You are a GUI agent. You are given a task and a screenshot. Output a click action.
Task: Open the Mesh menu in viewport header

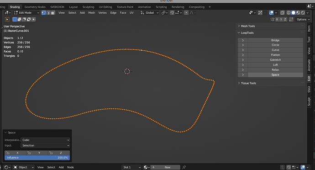pos(92,13)
